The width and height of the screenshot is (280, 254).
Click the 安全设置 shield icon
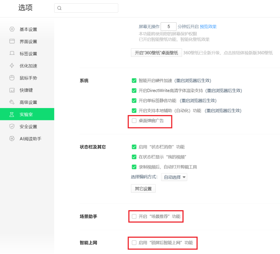pos(12,126)
